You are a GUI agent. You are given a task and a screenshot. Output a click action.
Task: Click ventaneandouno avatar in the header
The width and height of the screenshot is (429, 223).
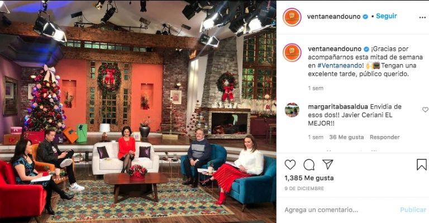click(292, 17)
